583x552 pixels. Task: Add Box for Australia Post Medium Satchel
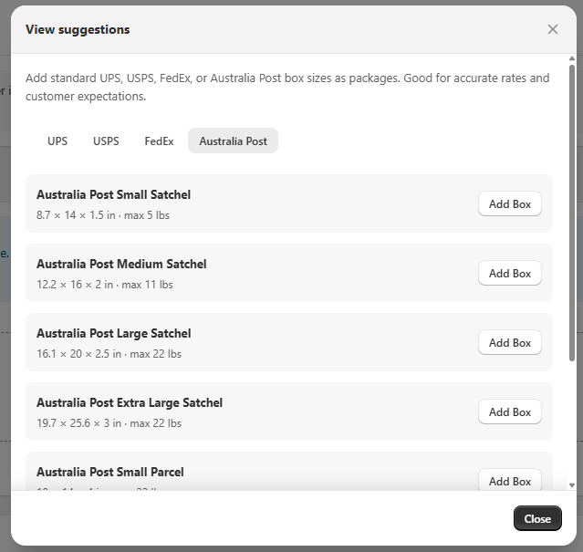click(509, 274)
